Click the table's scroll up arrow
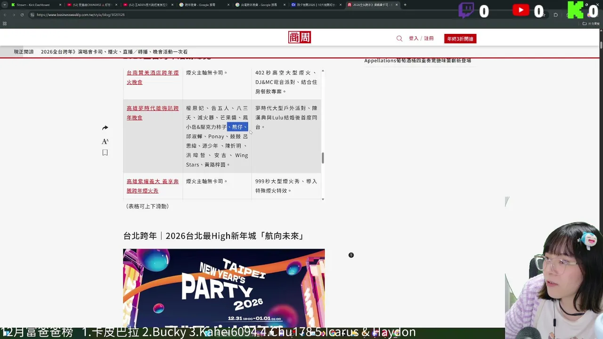This screenshot has height=339, width=603. 323,71
